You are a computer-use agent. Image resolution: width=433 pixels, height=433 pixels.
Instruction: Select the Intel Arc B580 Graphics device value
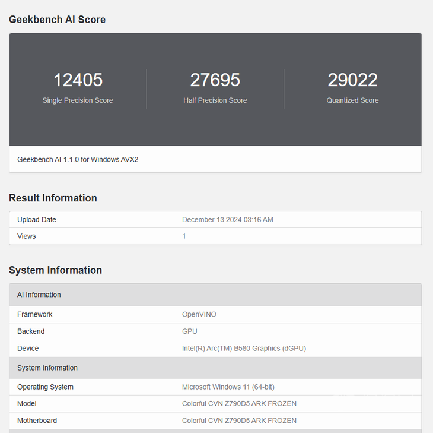pyautogui.click(x=244, y=349)
